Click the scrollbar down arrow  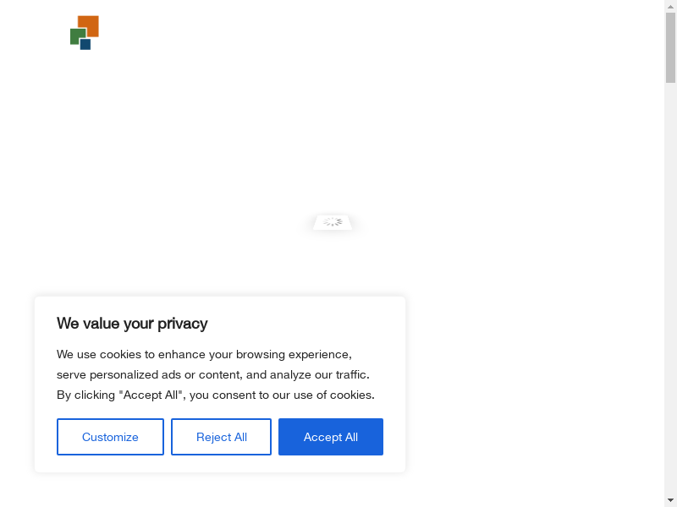click(x=670, y=500)
